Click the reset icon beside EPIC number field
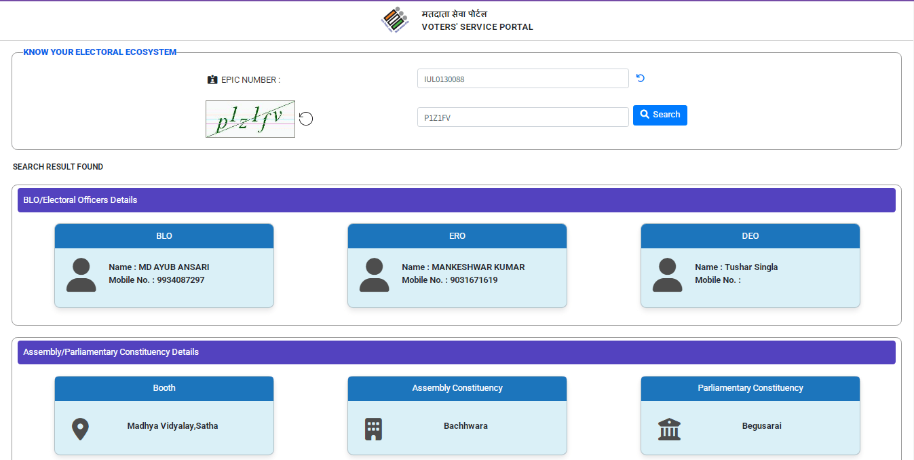The image size is (914, 460). pos(640,78)
